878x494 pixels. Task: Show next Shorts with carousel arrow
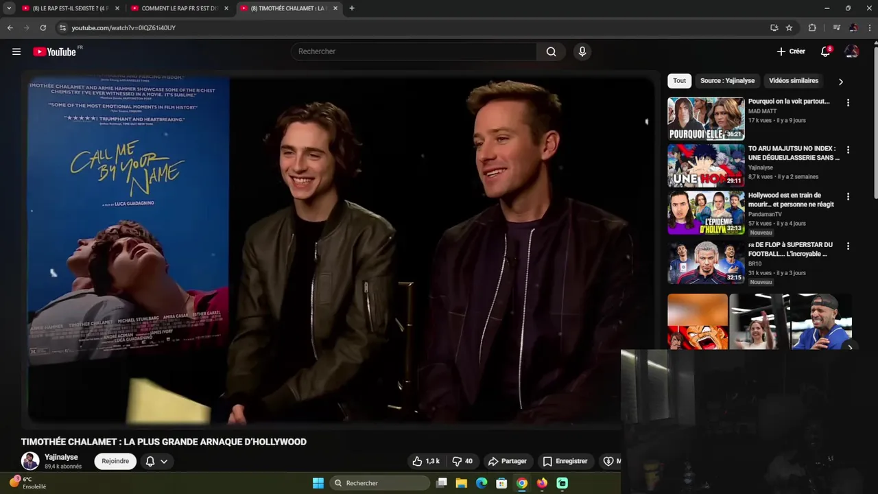[x=849, y=346]
